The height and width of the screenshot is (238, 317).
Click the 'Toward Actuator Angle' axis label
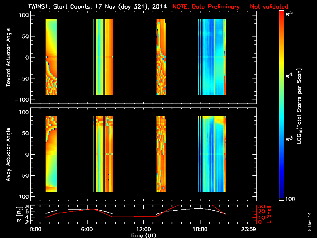pos(8,57)
